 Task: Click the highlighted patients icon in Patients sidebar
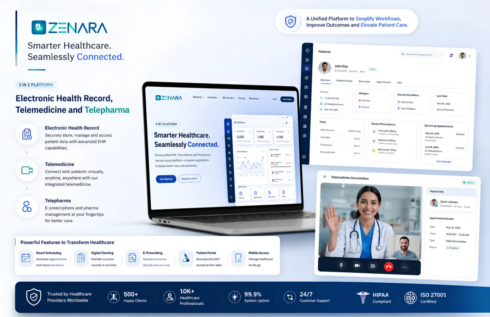[307, 68]
